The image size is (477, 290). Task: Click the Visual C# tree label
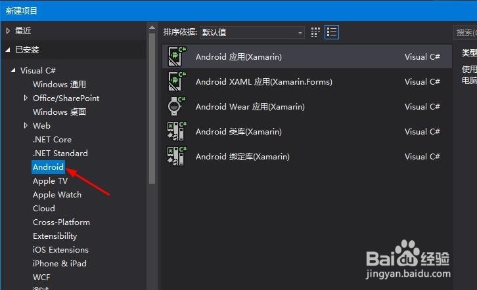coord(38,70)
